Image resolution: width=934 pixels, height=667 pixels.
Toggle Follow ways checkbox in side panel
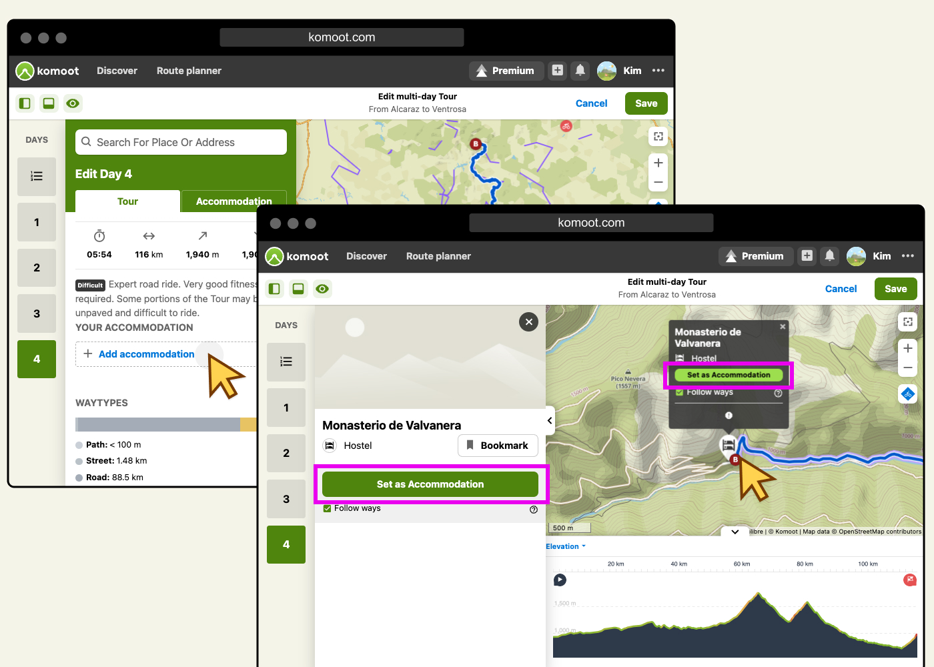tap(327, 508)
